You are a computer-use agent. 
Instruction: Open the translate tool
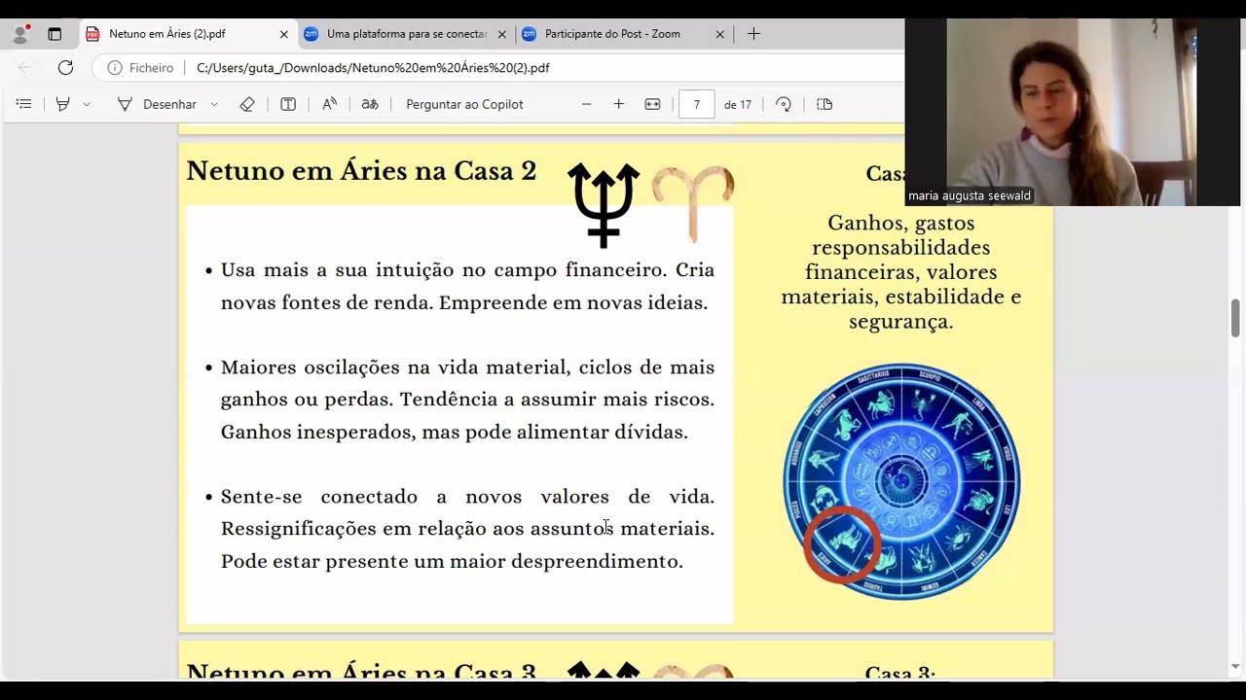click(x=370, y=104)
